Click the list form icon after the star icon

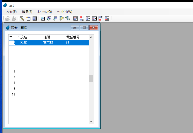pos(34,19)
